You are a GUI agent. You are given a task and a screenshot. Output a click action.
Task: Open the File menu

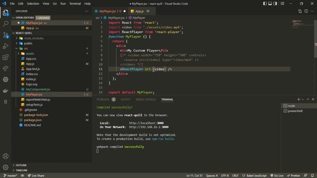pyautogui.click(x=12, y=3)
